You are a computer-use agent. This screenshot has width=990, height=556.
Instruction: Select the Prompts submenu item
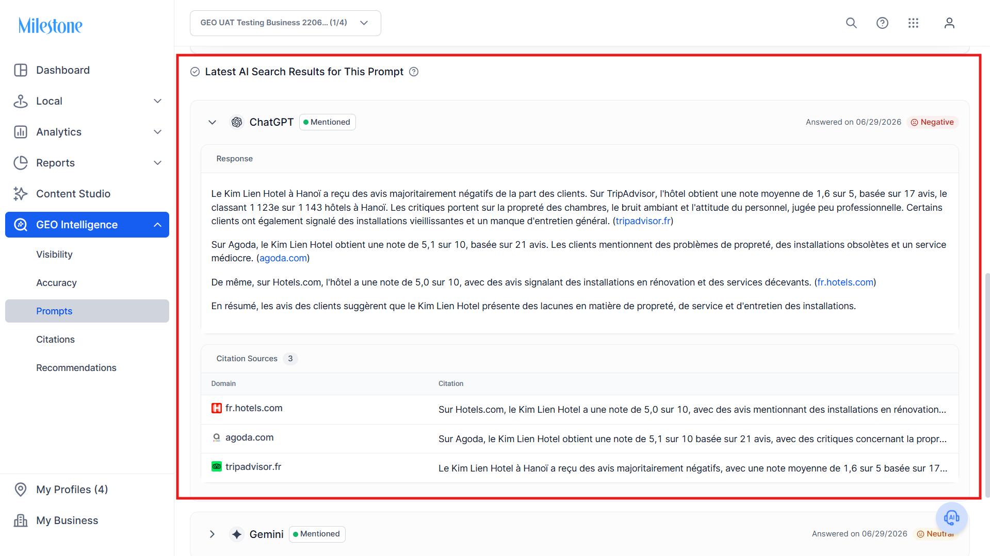point(87,311)
